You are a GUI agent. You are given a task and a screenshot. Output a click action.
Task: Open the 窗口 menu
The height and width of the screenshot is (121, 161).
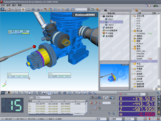pos(14,5)
